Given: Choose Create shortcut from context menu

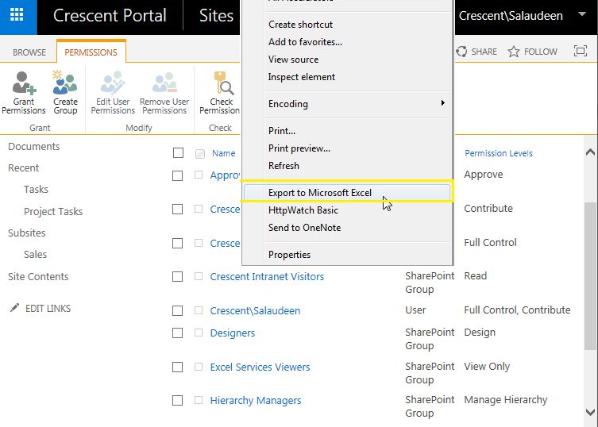Looking at the screenshot, I should point(300,25).
